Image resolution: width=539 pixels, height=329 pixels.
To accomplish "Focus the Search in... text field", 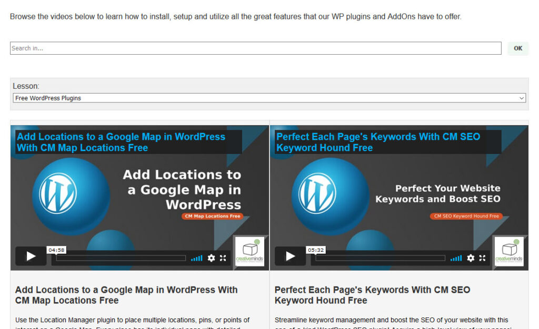I will coord(256,48).
